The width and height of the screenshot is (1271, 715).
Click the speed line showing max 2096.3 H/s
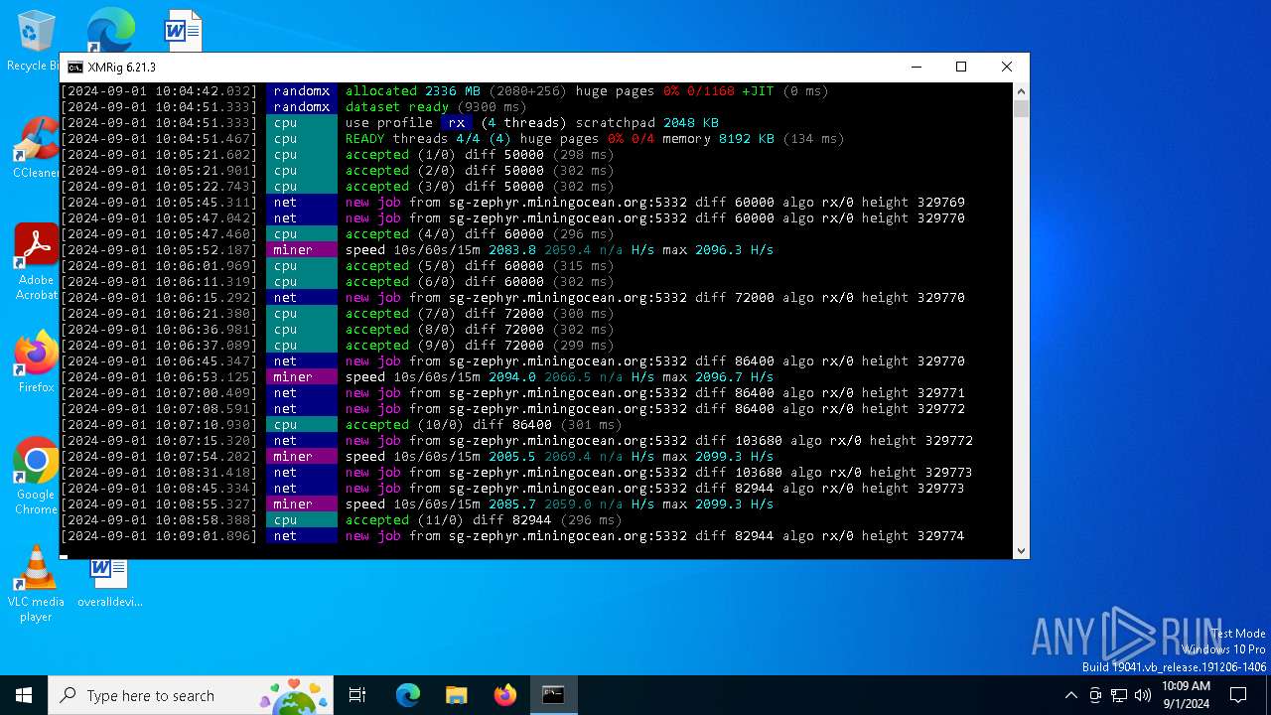coord(417,250)
